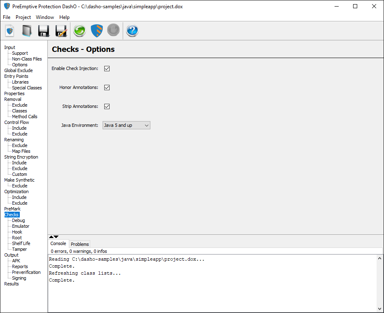
Task: Select Hook under Checks
Action: (x=17, y=232)
